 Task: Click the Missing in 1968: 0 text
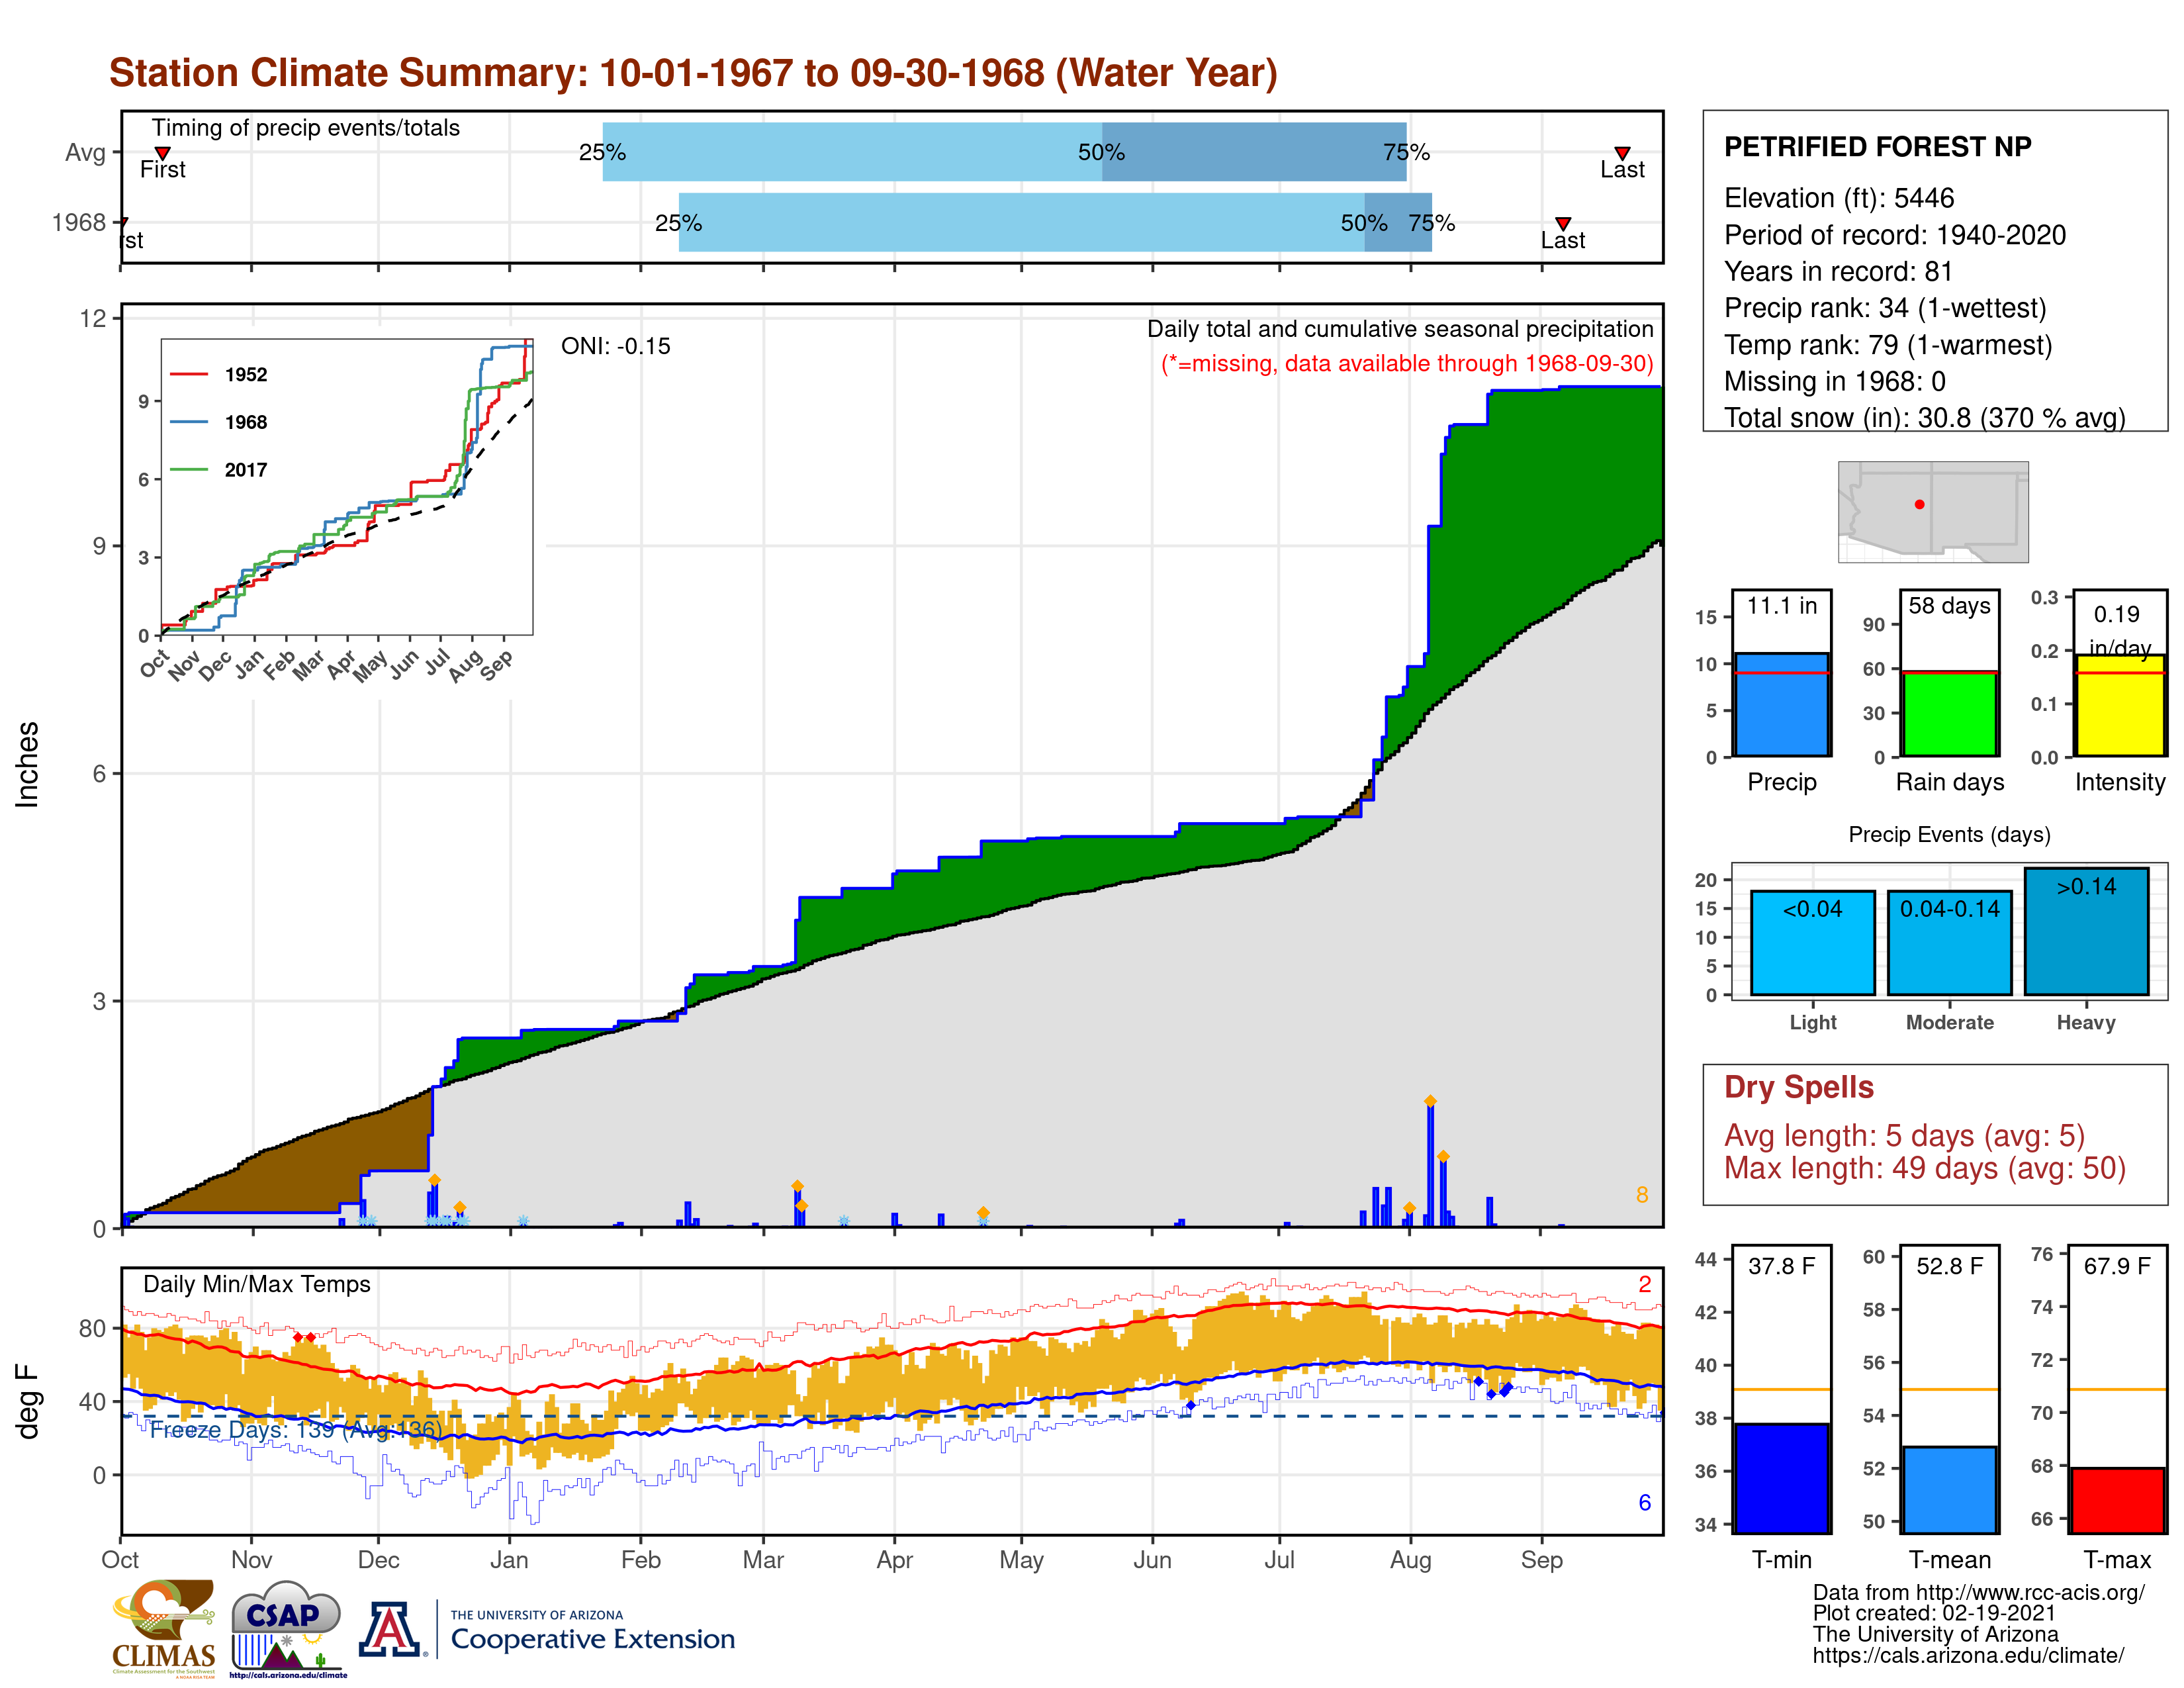[x=1835, y=381]
